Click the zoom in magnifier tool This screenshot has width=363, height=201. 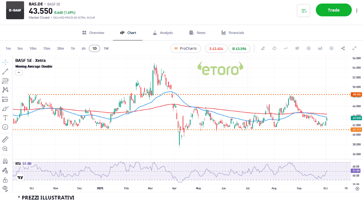coord(5,149)
